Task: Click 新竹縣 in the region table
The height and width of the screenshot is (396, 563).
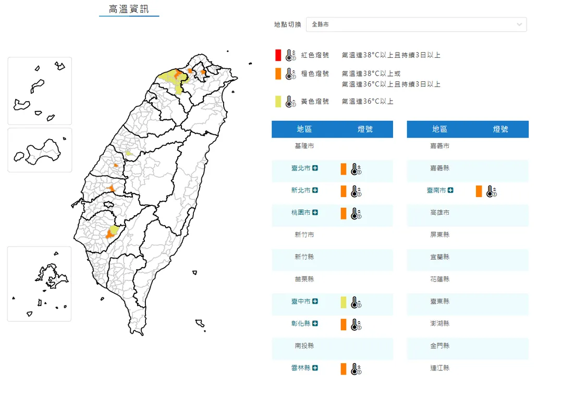Action: point(304,257)
